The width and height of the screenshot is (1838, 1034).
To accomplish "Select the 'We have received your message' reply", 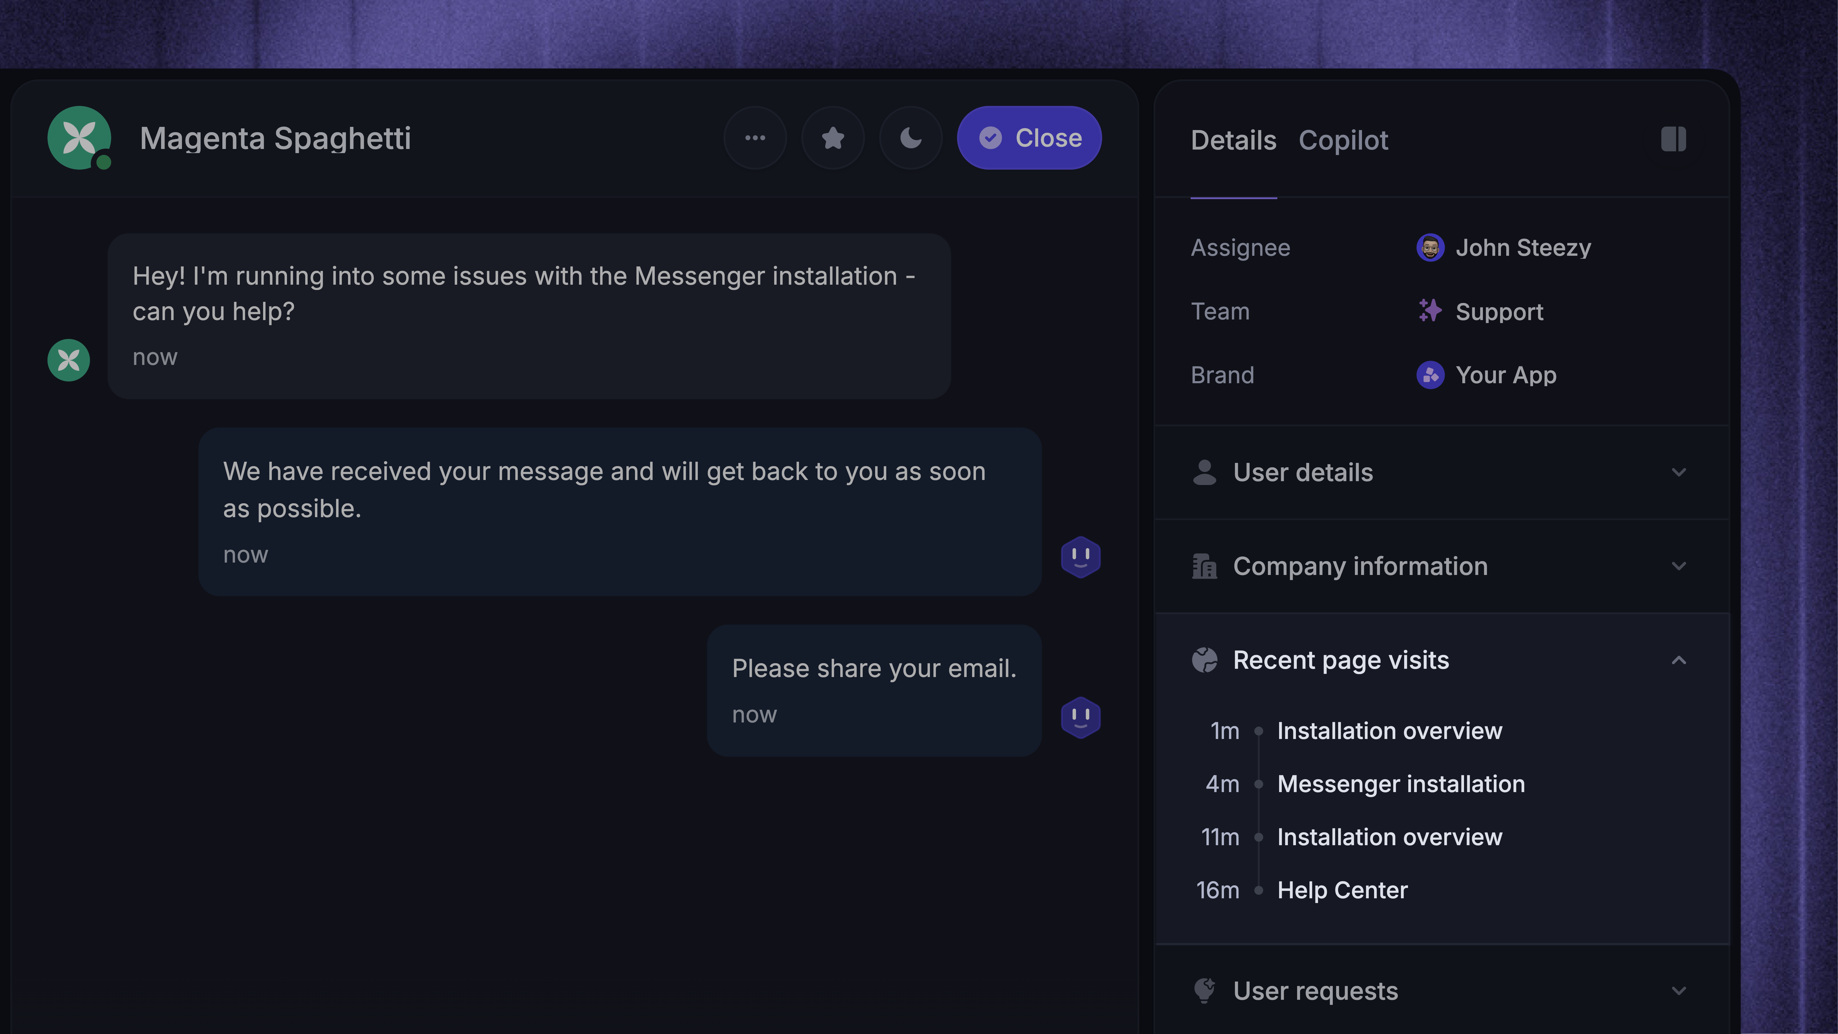I will click(x=620, y=512).
